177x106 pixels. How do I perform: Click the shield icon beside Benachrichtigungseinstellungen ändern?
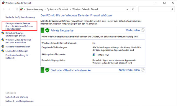tap(3, 33)
